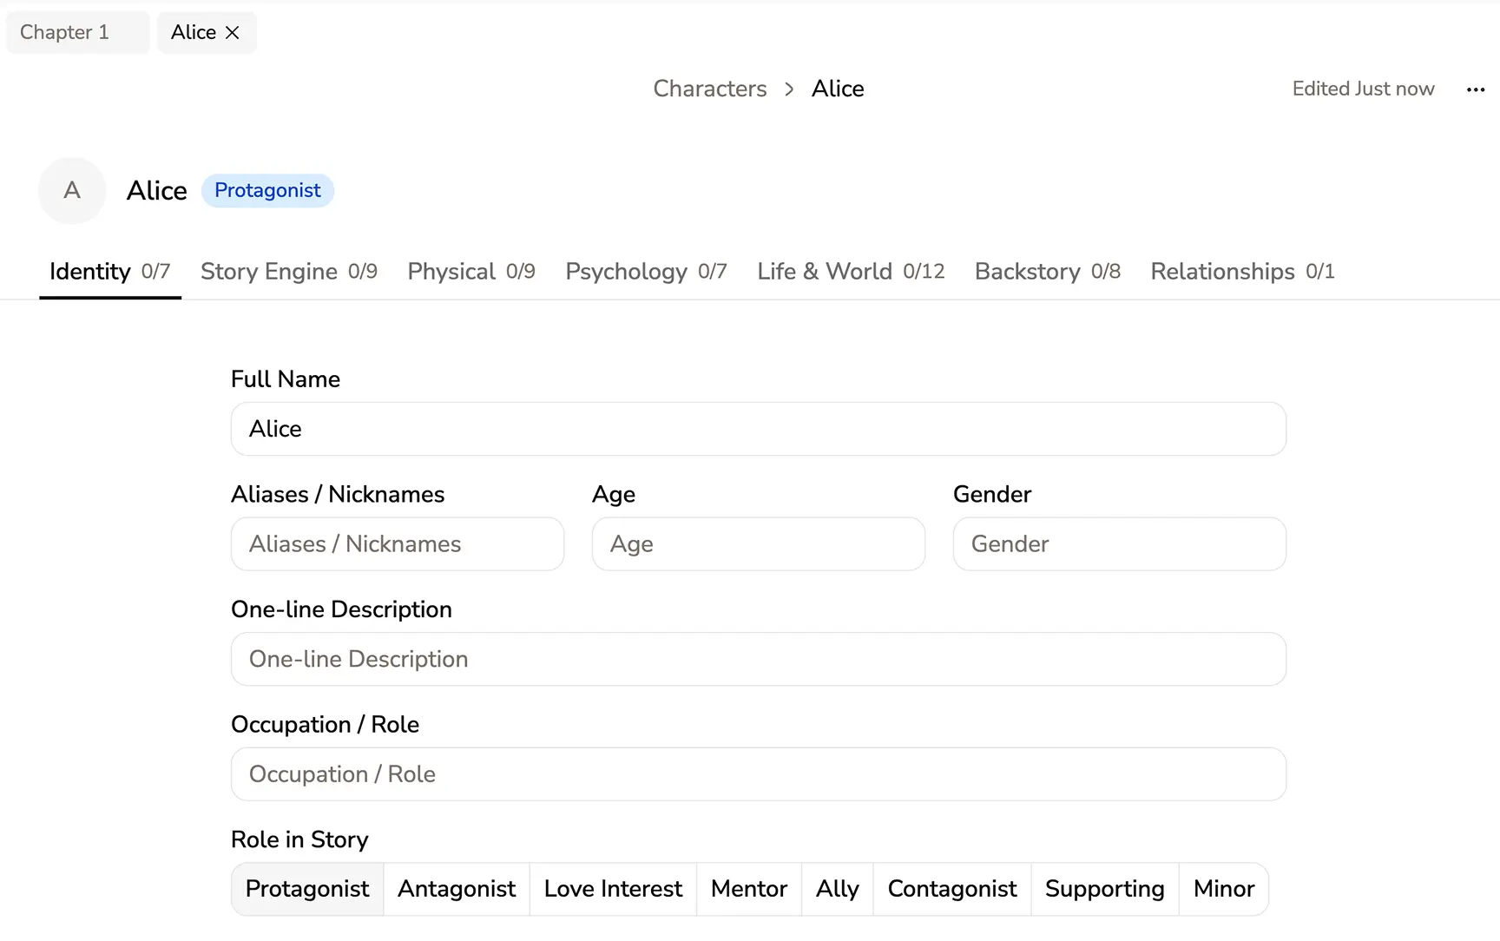This screenshot has height=941, width=1500.
Task: Open the Story Engine tab
Action: [x=288, y=272]
